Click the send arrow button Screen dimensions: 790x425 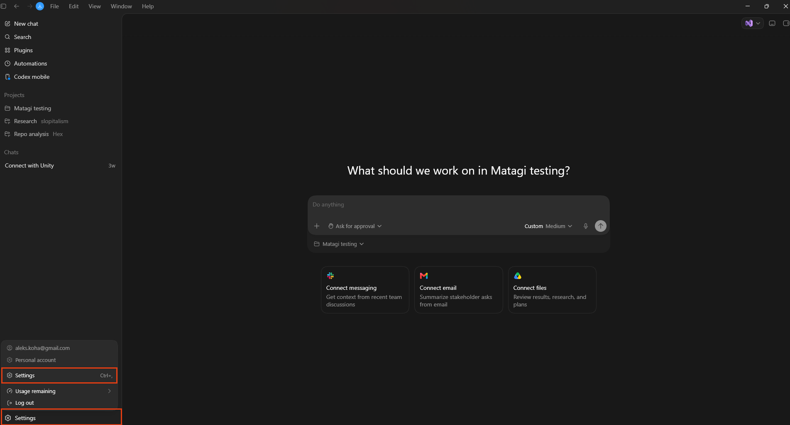point(601,226)
